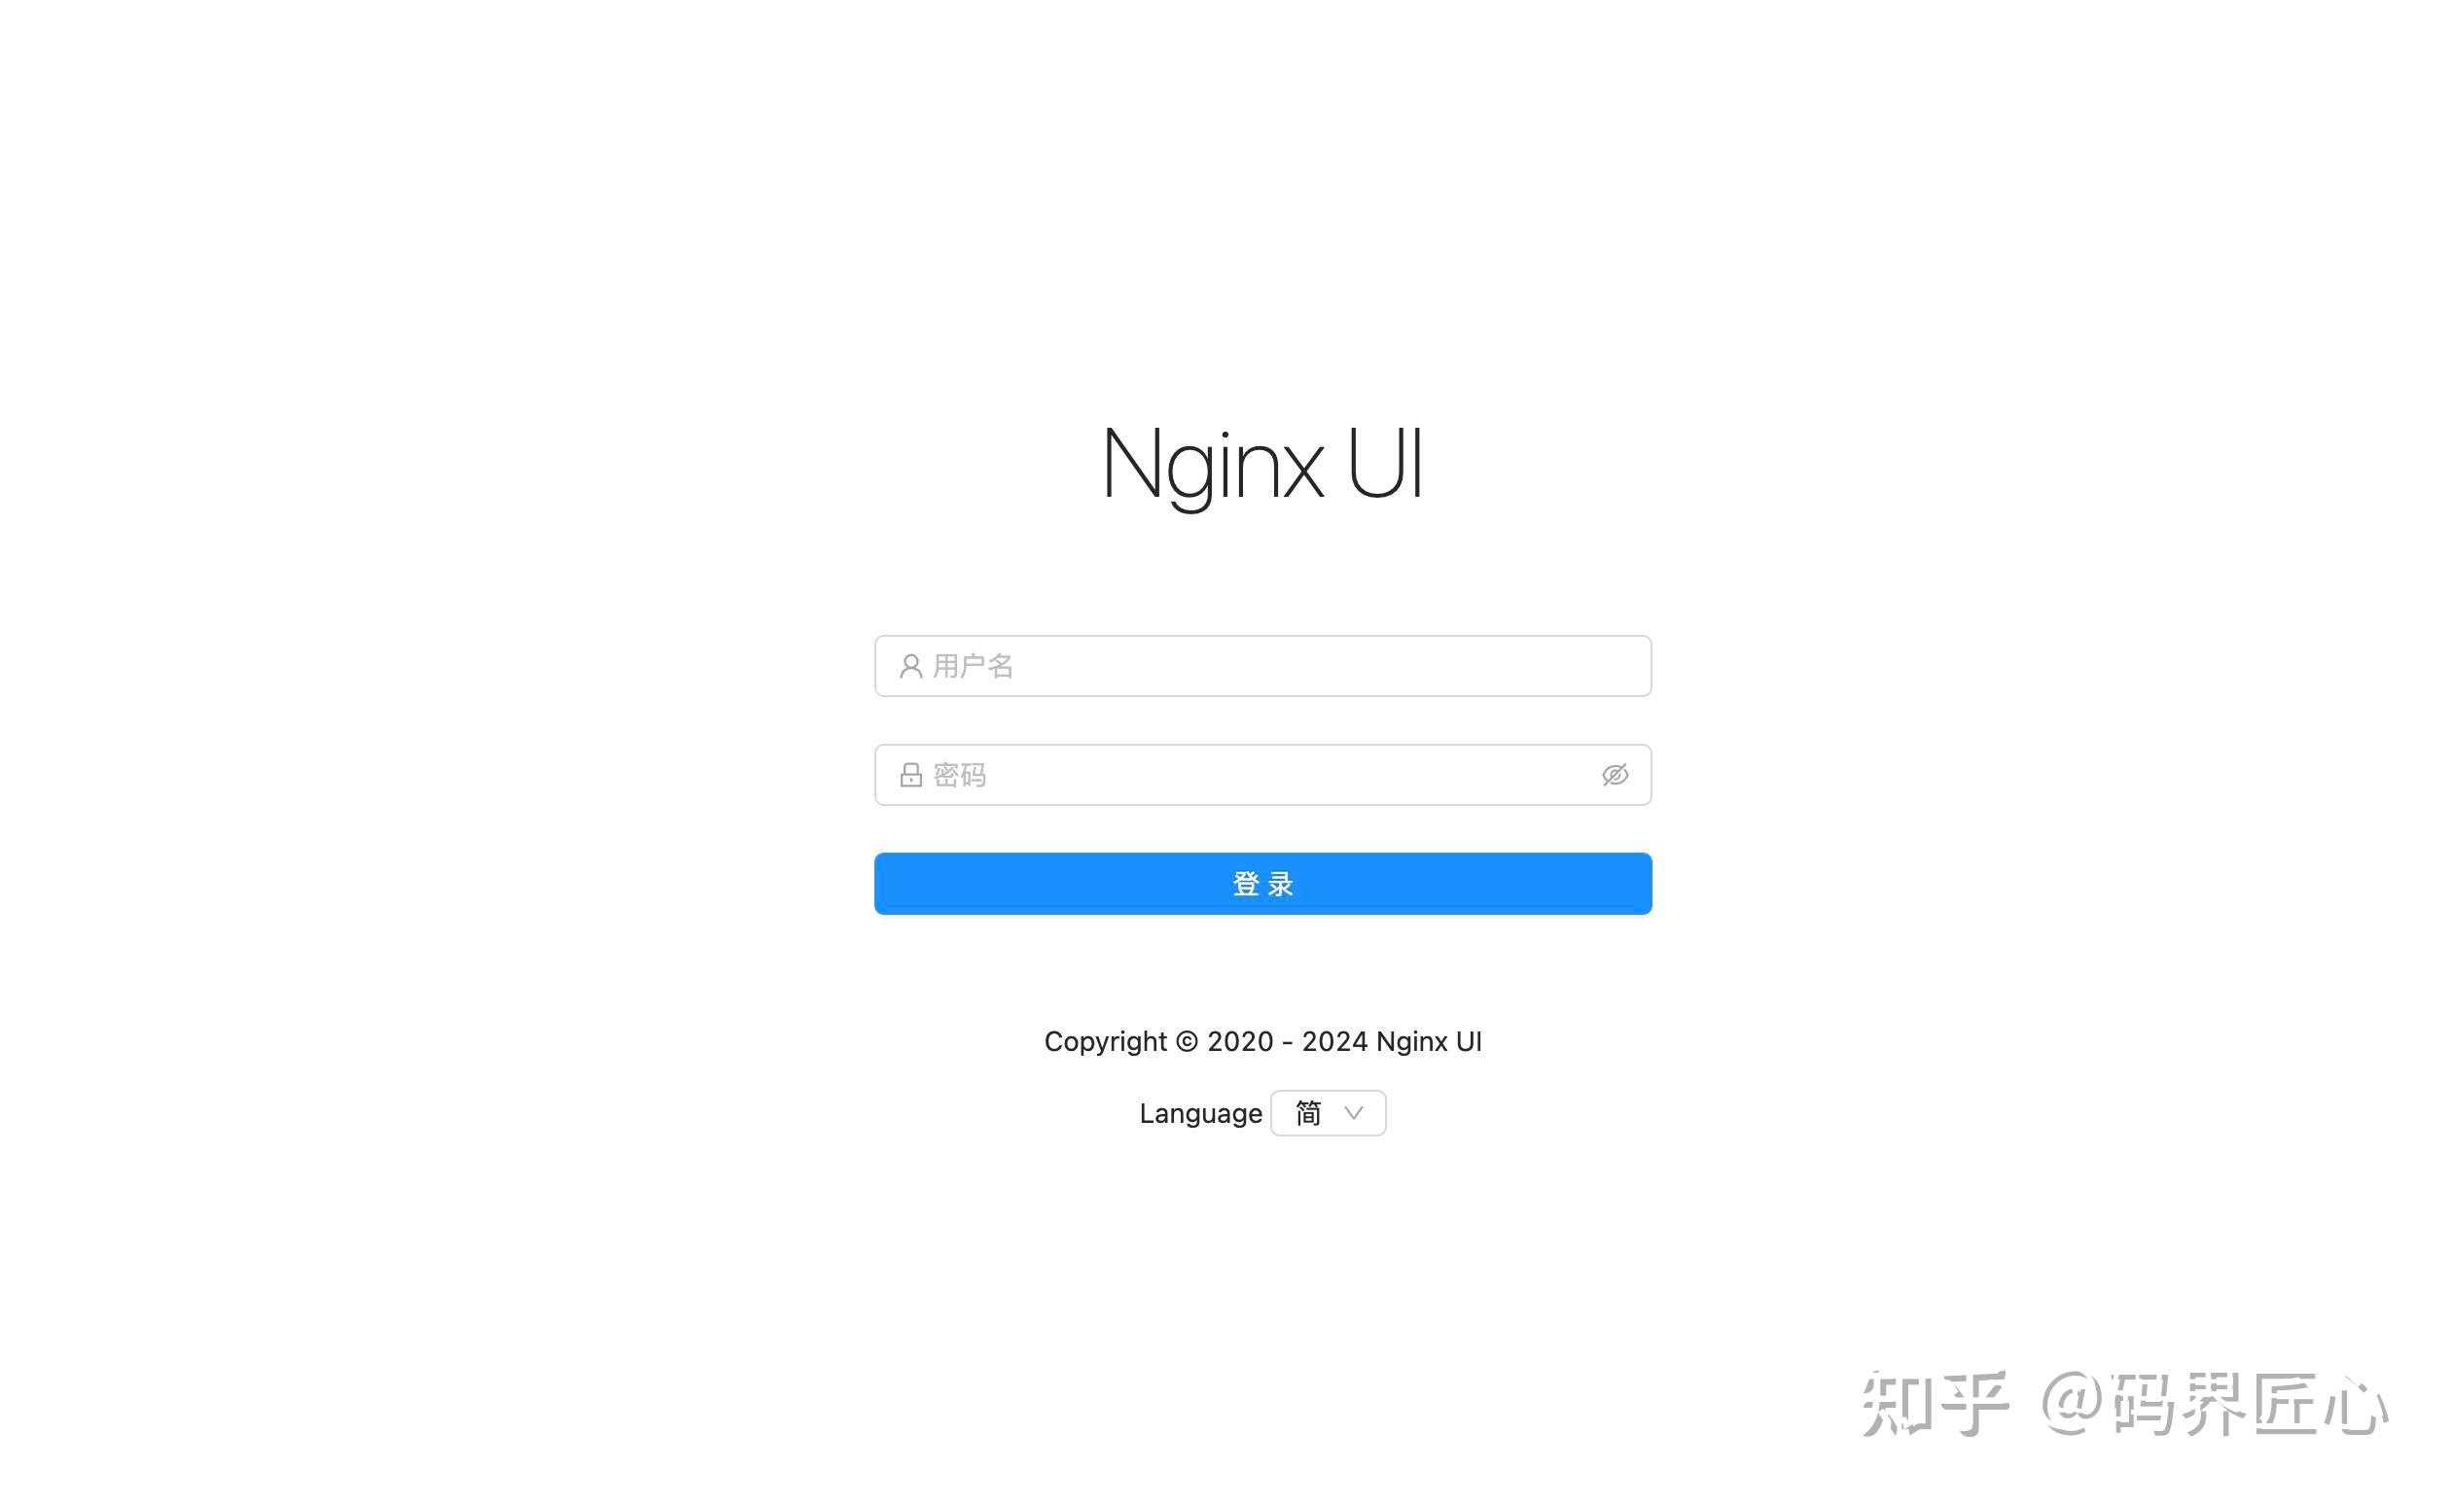This screenshot has height=1503, width=2451.
Task: Click the Language label text
Action: pyautogui.click(x=1200, y=1114)
